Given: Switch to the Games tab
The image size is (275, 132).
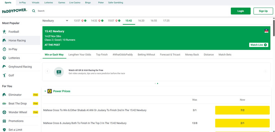Looking at the screenshot, I should click(x=62, y=3).
